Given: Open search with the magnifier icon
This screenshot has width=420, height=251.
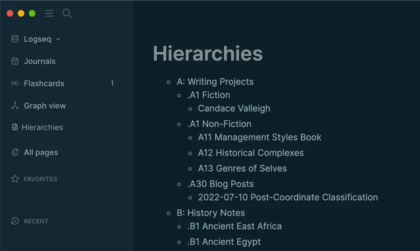Looking at the screenshot, I should [67, 14].
